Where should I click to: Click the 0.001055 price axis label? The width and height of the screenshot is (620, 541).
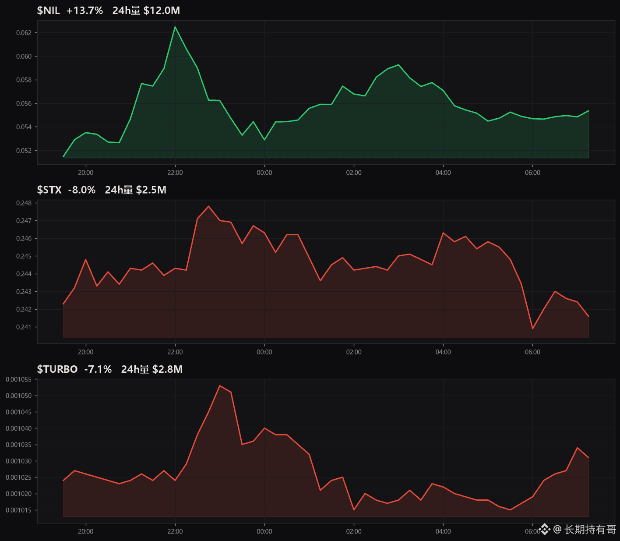pos(19,379)
